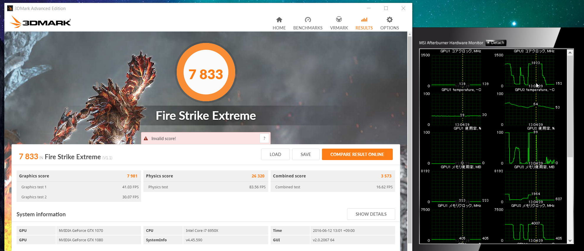Viewport: 584px width, 251px height.
Task: Click the benchmarks gauge icon
Action: tap(308, 20)
